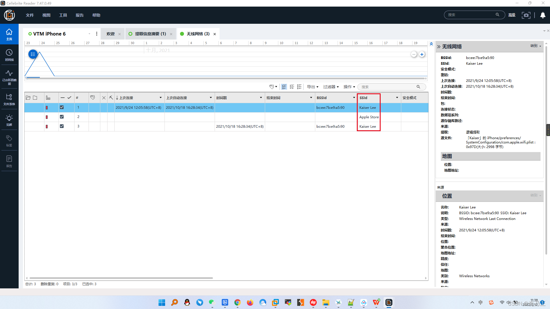Viewport: 550px width, 309px height.
Task: Uncheck the checkbox in row 1
Action: click(x=62, y=107)
